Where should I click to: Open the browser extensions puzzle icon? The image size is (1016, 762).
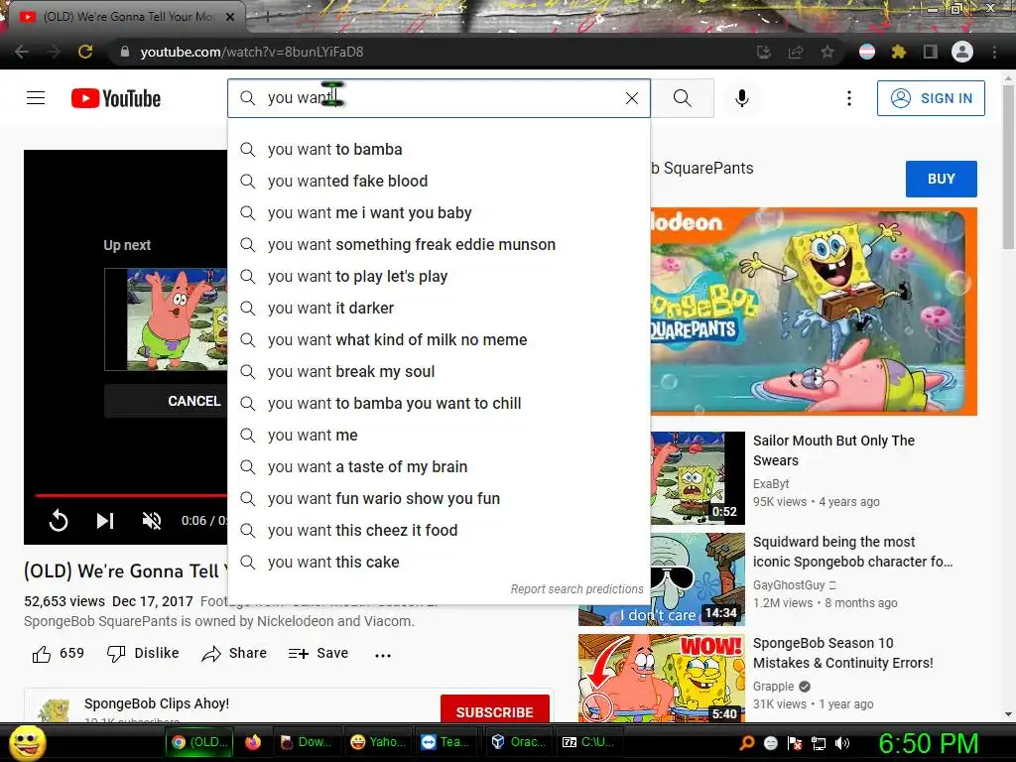[898, 52]
